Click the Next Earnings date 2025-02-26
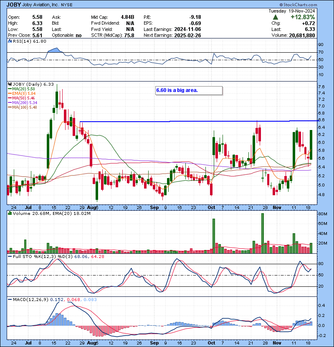The height and width of the screenshot is (347, 334). point(188,35)
